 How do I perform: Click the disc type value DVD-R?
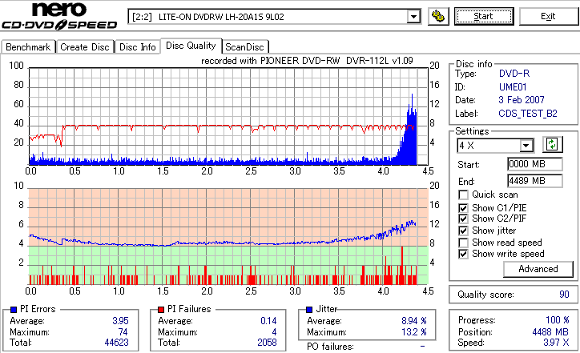(x=514, y=74)
